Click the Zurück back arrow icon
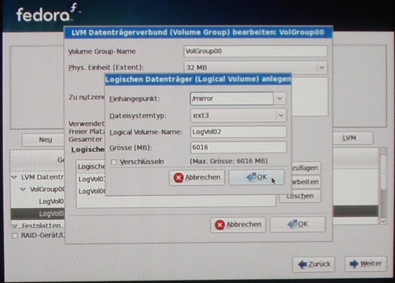 [x=302, y=264]
